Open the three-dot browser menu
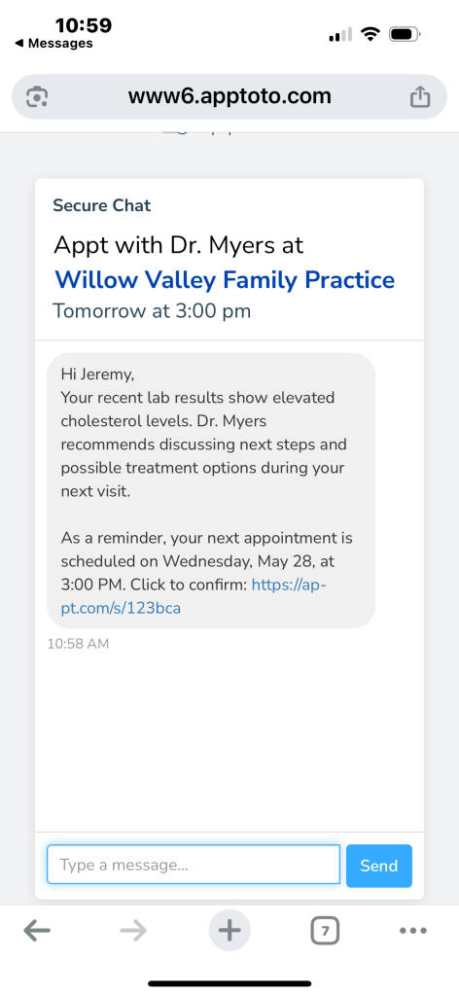The width and height of the screenshot is (459, 996). pyautogui.click(x=413, y=931)
